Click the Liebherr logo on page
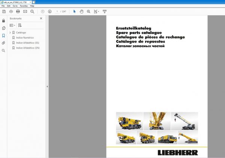The width and height of the screenshot is (225, 158). point(178,153)
